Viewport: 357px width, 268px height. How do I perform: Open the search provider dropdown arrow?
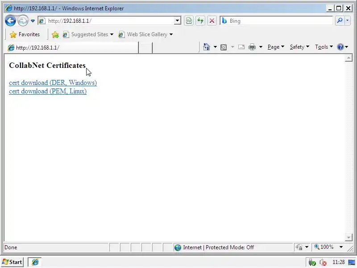pos(348,21)
